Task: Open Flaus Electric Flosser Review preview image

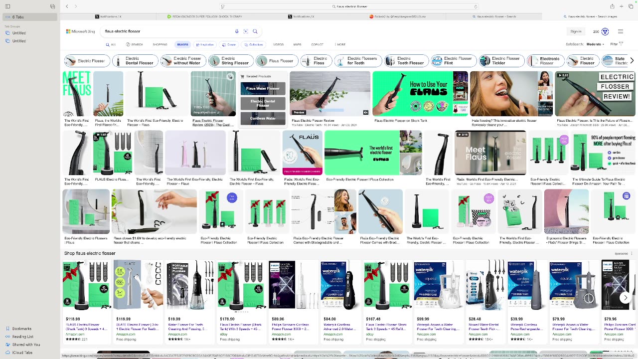Action: click(330, 93)
